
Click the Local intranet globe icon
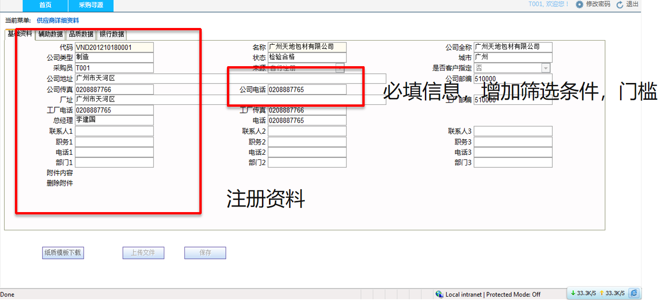click(439, 294)
